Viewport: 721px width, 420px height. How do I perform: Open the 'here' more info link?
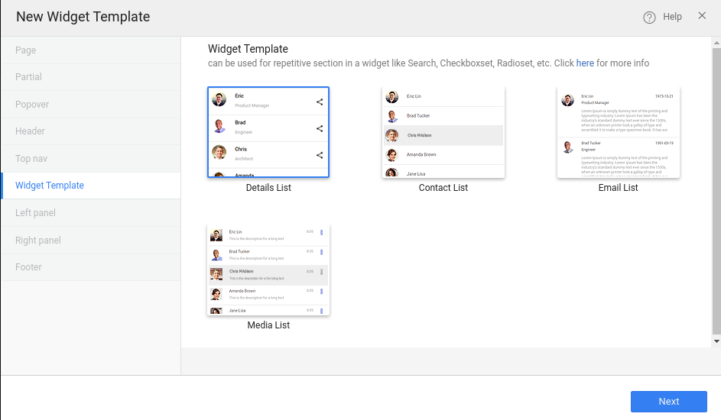585,63
